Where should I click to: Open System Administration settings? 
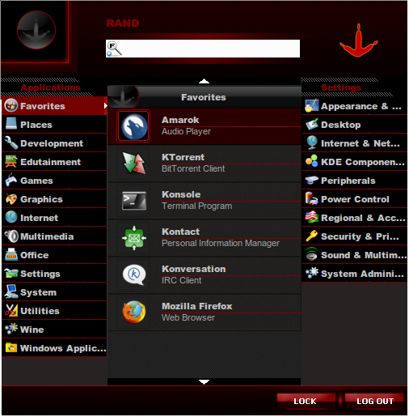[x=354, y=274]
